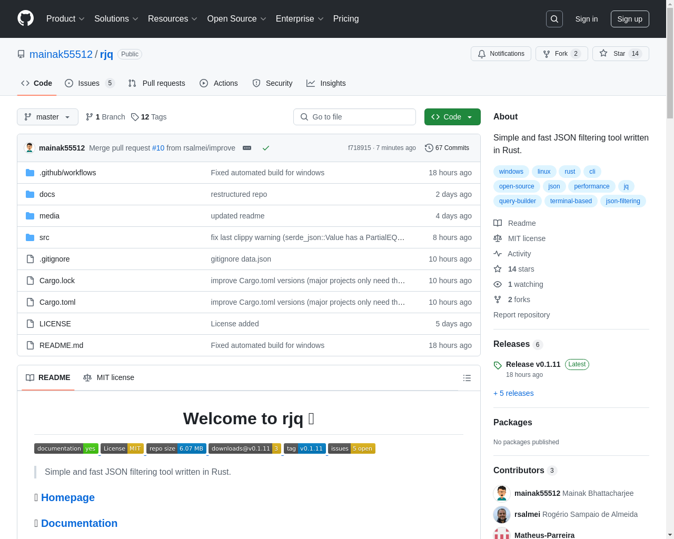
Task: Click the clock icon by 67 Commits
Action: [429, 148]
